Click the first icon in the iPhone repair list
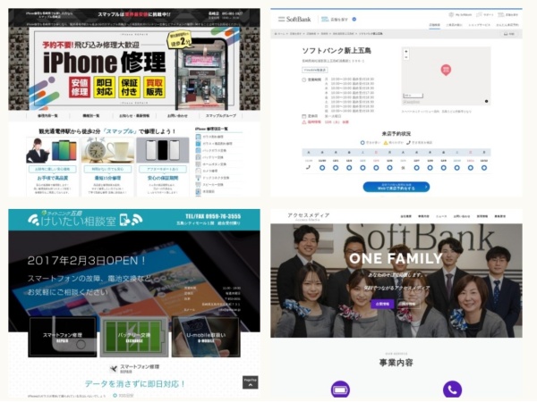The image size is (537, 402). click(198, 137)
